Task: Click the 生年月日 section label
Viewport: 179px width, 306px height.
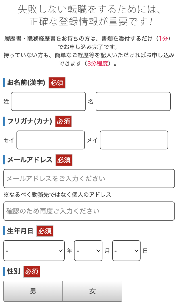Action: click(x=20, y=231)
